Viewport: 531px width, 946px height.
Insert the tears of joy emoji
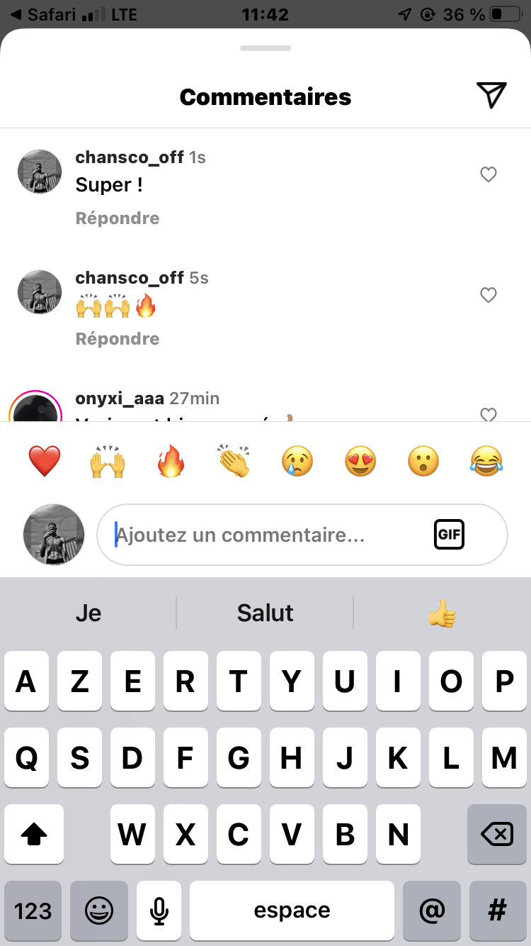(486, 462)
